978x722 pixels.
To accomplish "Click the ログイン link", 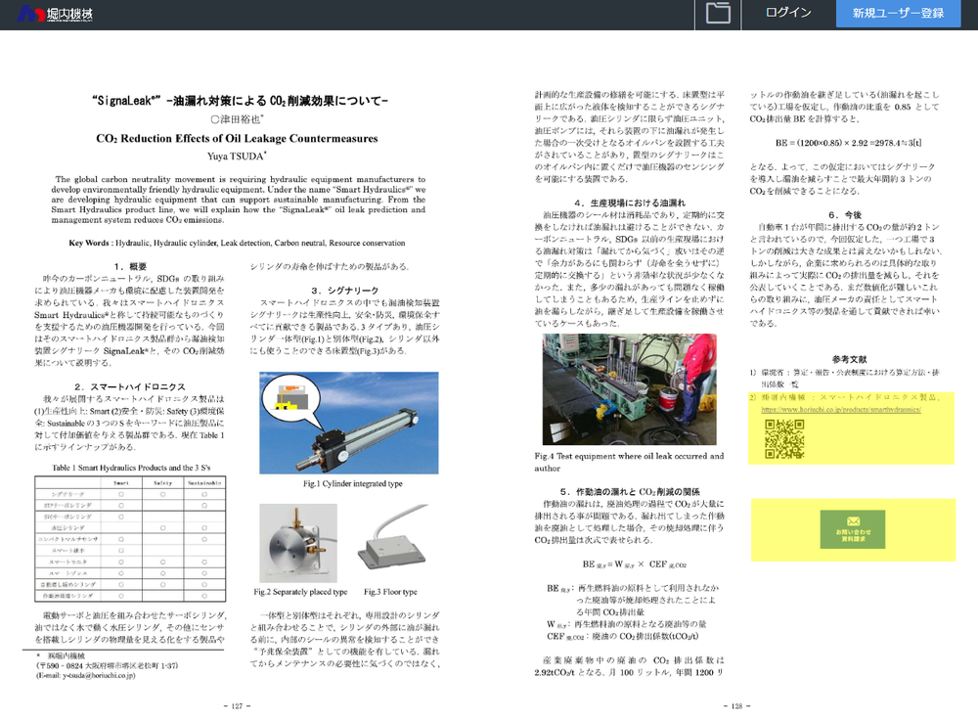I will click(788, 13).
